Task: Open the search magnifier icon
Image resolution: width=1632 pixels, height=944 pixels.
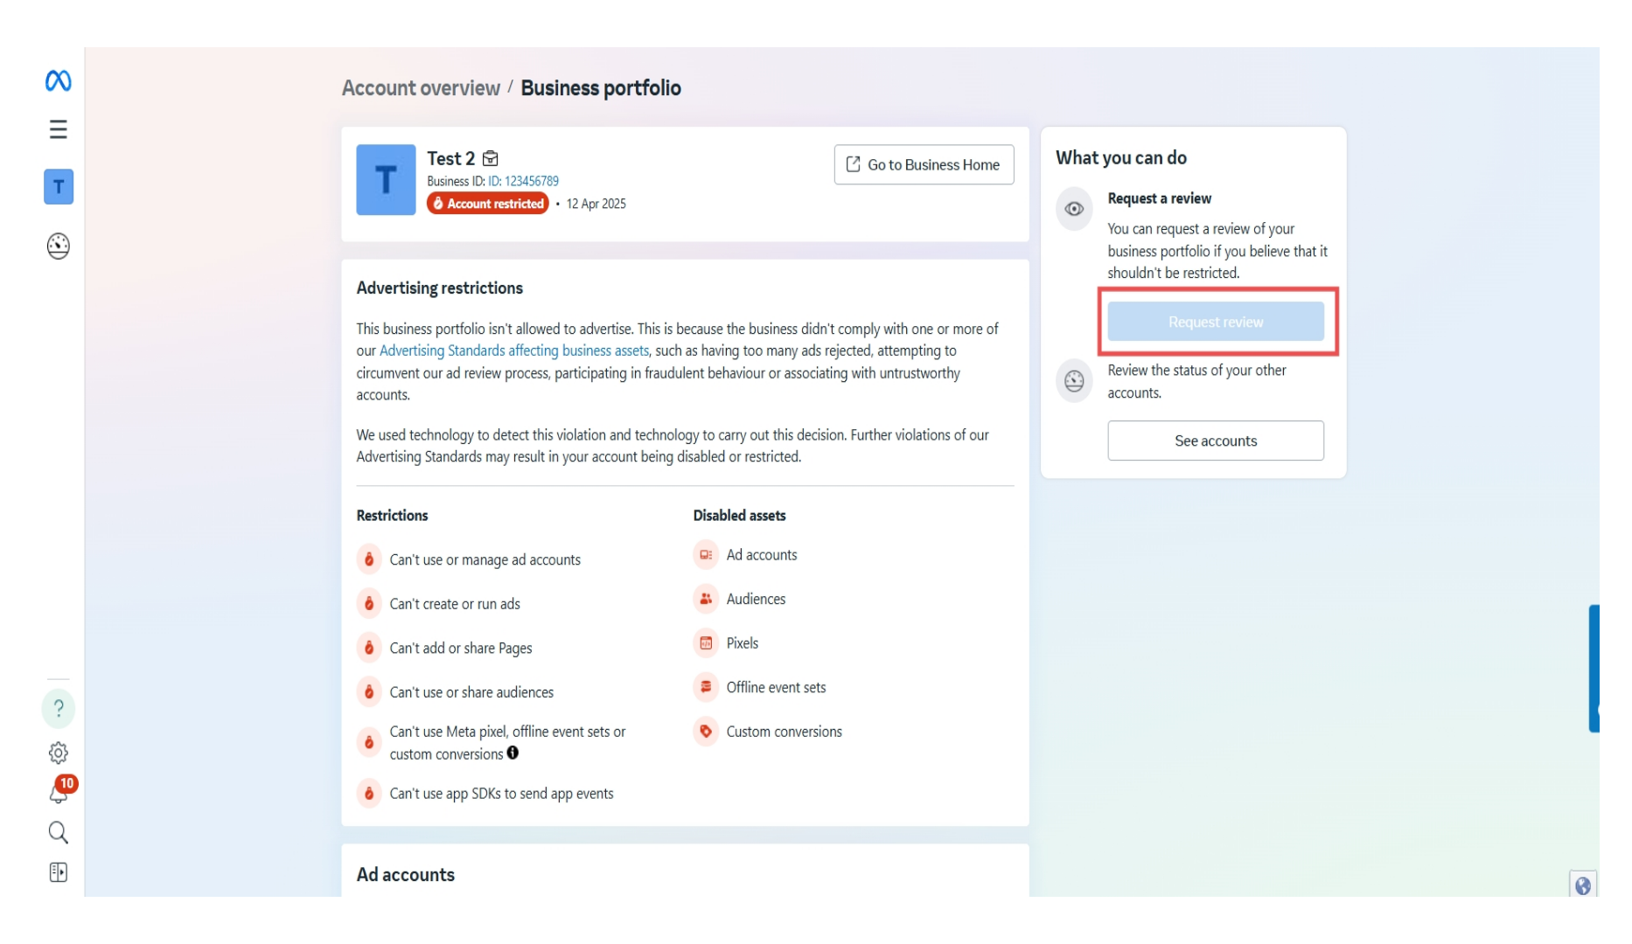Action: click(58, 833)
